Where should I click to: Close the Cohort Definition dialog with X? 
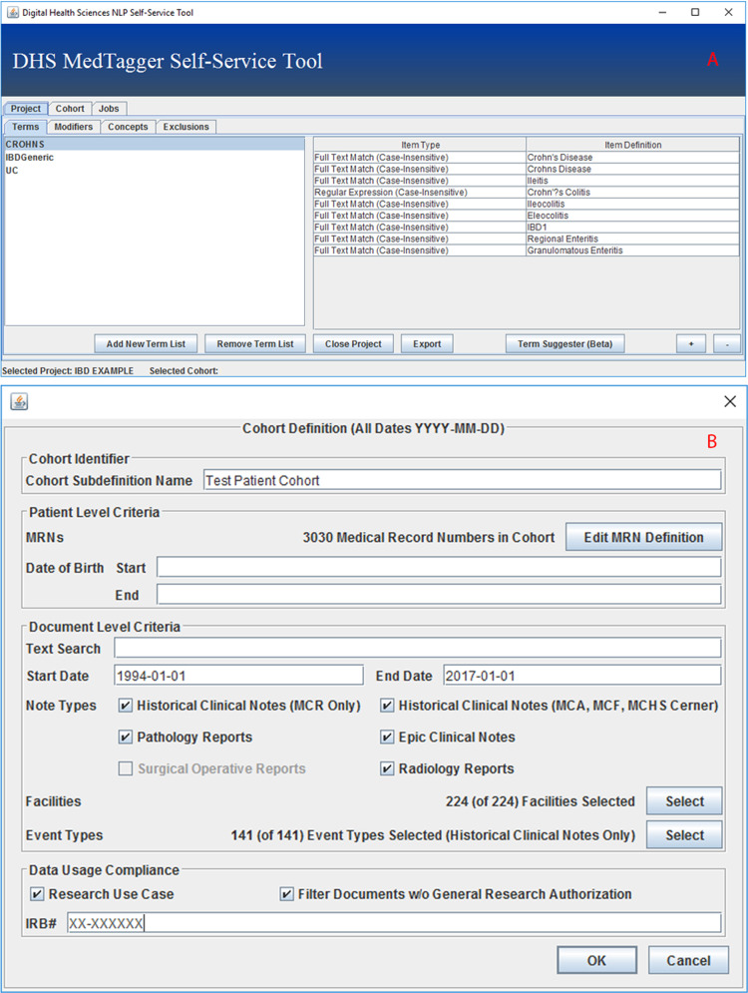[730, 401]
